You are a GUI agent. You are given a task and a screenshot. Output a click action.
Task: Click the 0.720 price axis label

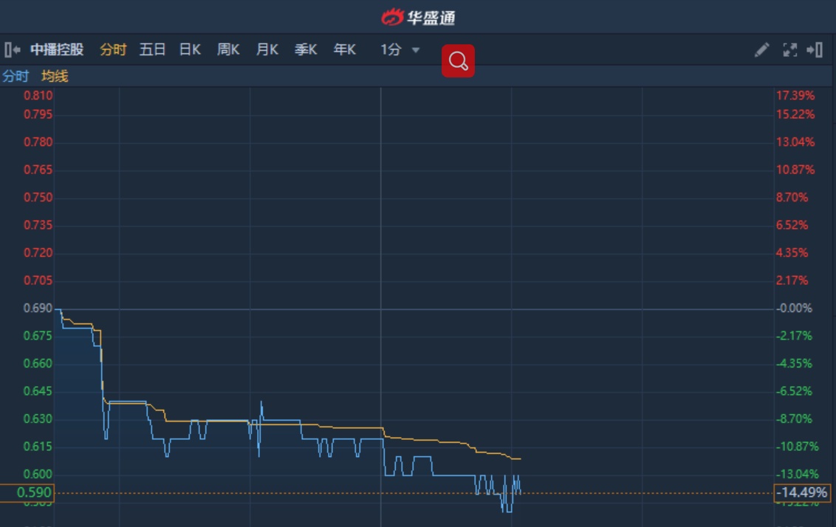click(38, 253)
